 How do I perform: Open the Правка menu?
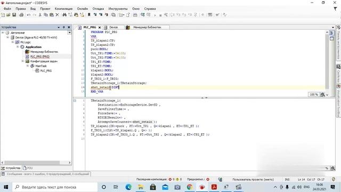[21, 9]
